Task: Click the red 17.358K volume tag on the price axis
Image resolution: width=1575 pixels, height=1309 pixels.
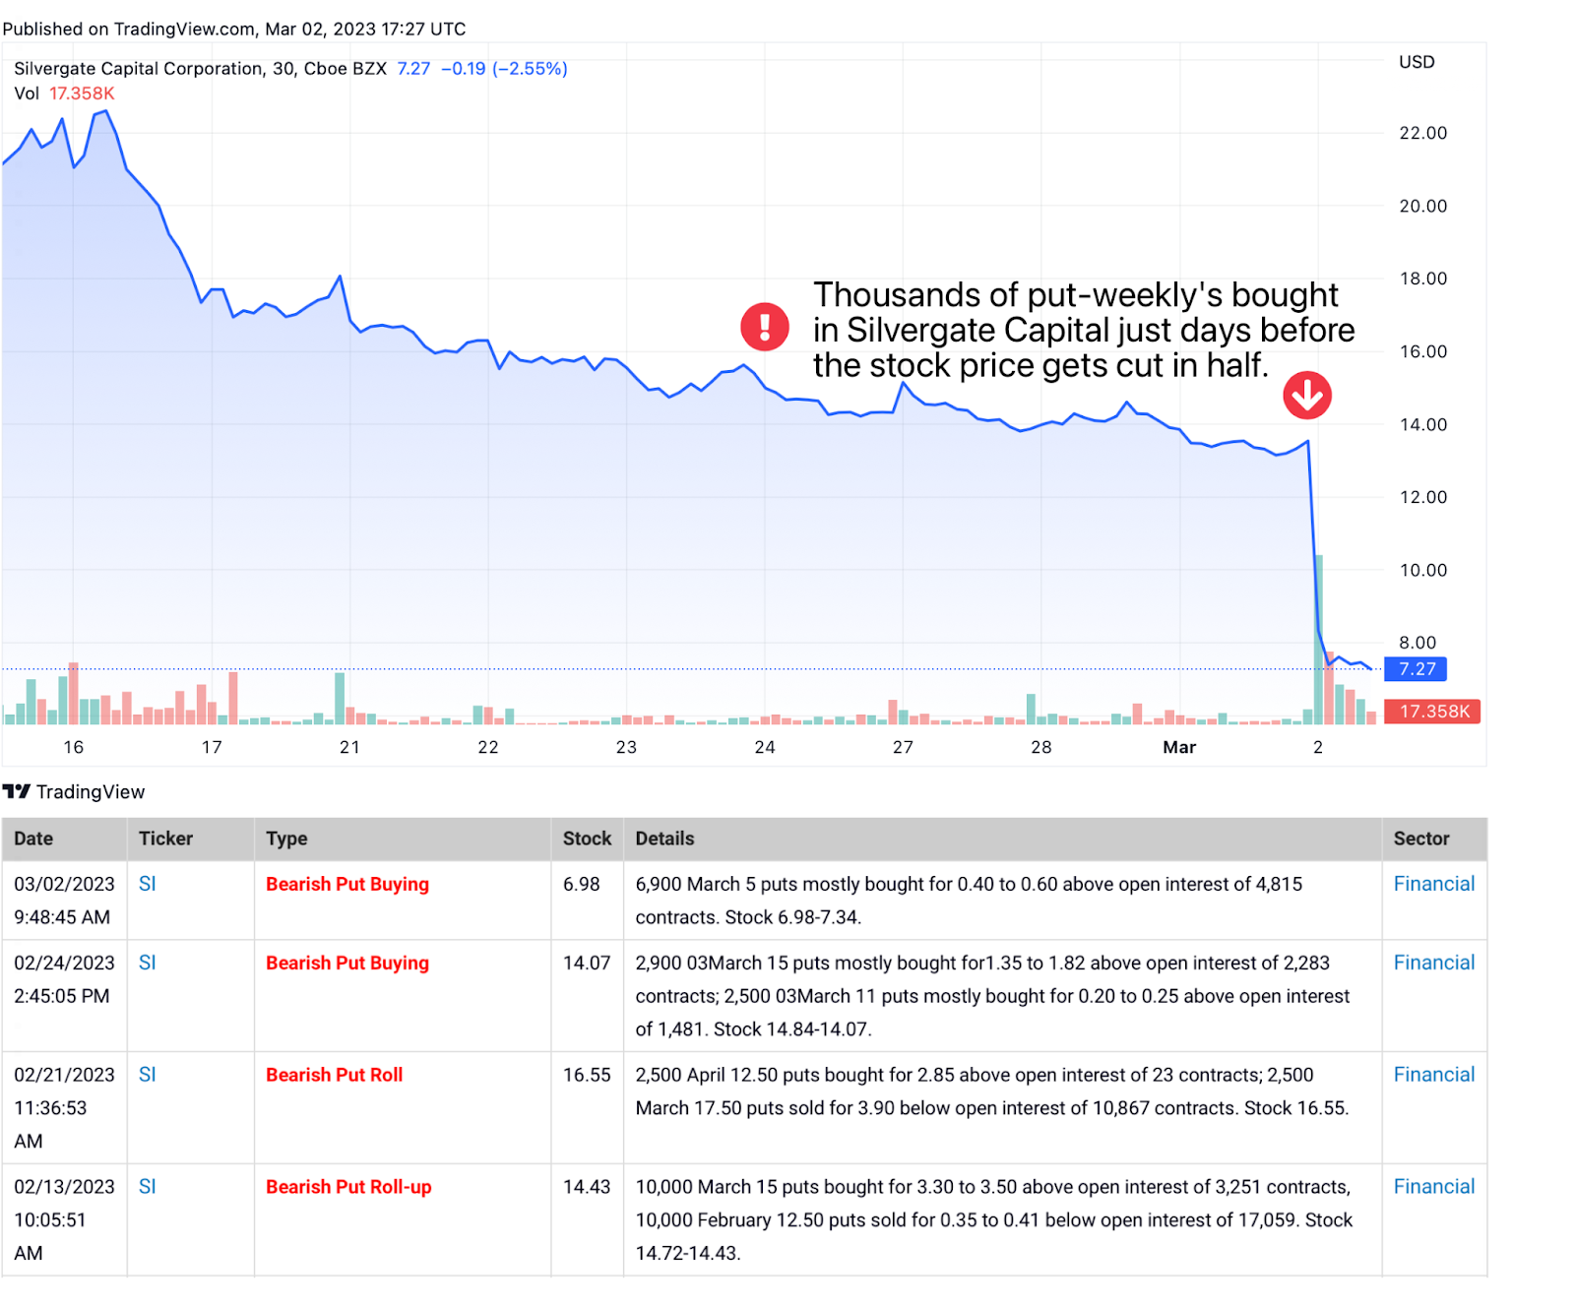Action: (x=1432, y=712)
